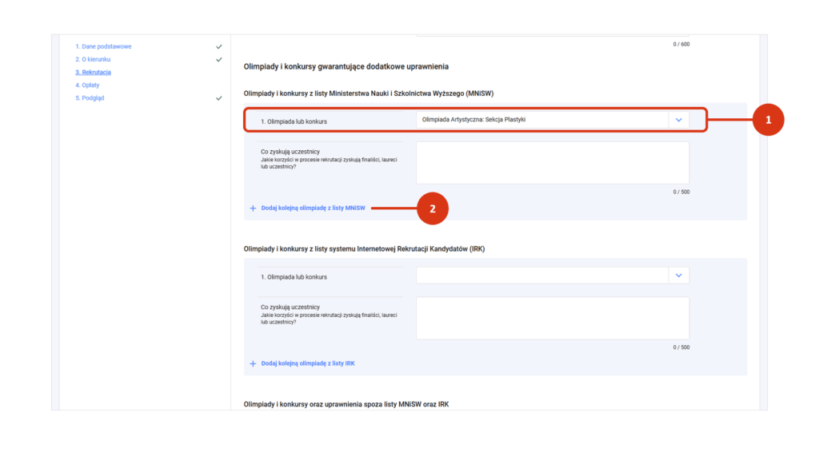Switch to step 5. Podgląd
The image size is (819, 460).
tap(90, 98)
